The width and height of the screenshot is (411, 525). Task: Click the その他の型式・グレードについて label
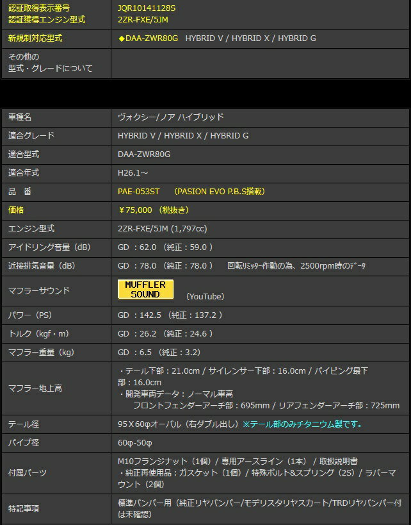point(50,63)
